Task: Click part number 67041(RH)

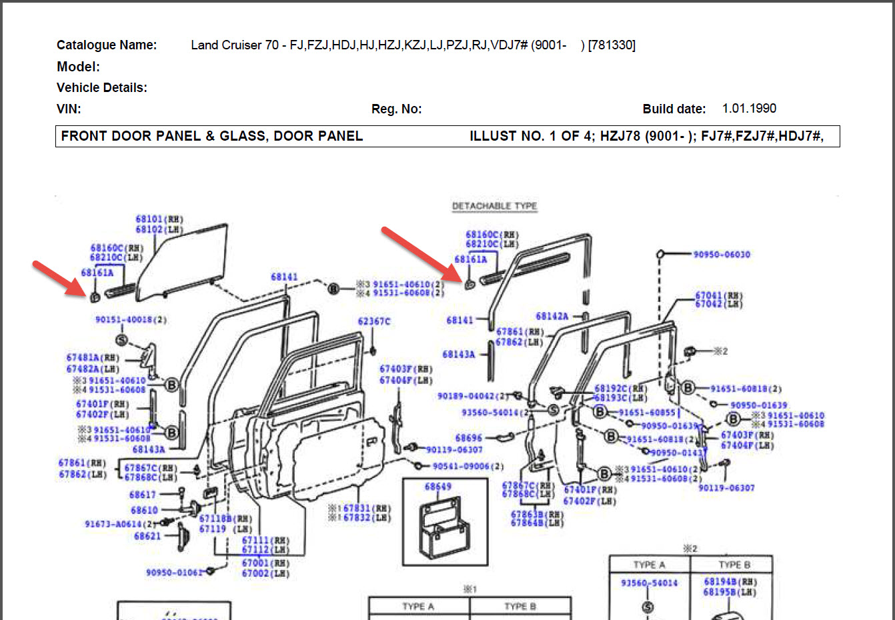Action: (720, 295)
